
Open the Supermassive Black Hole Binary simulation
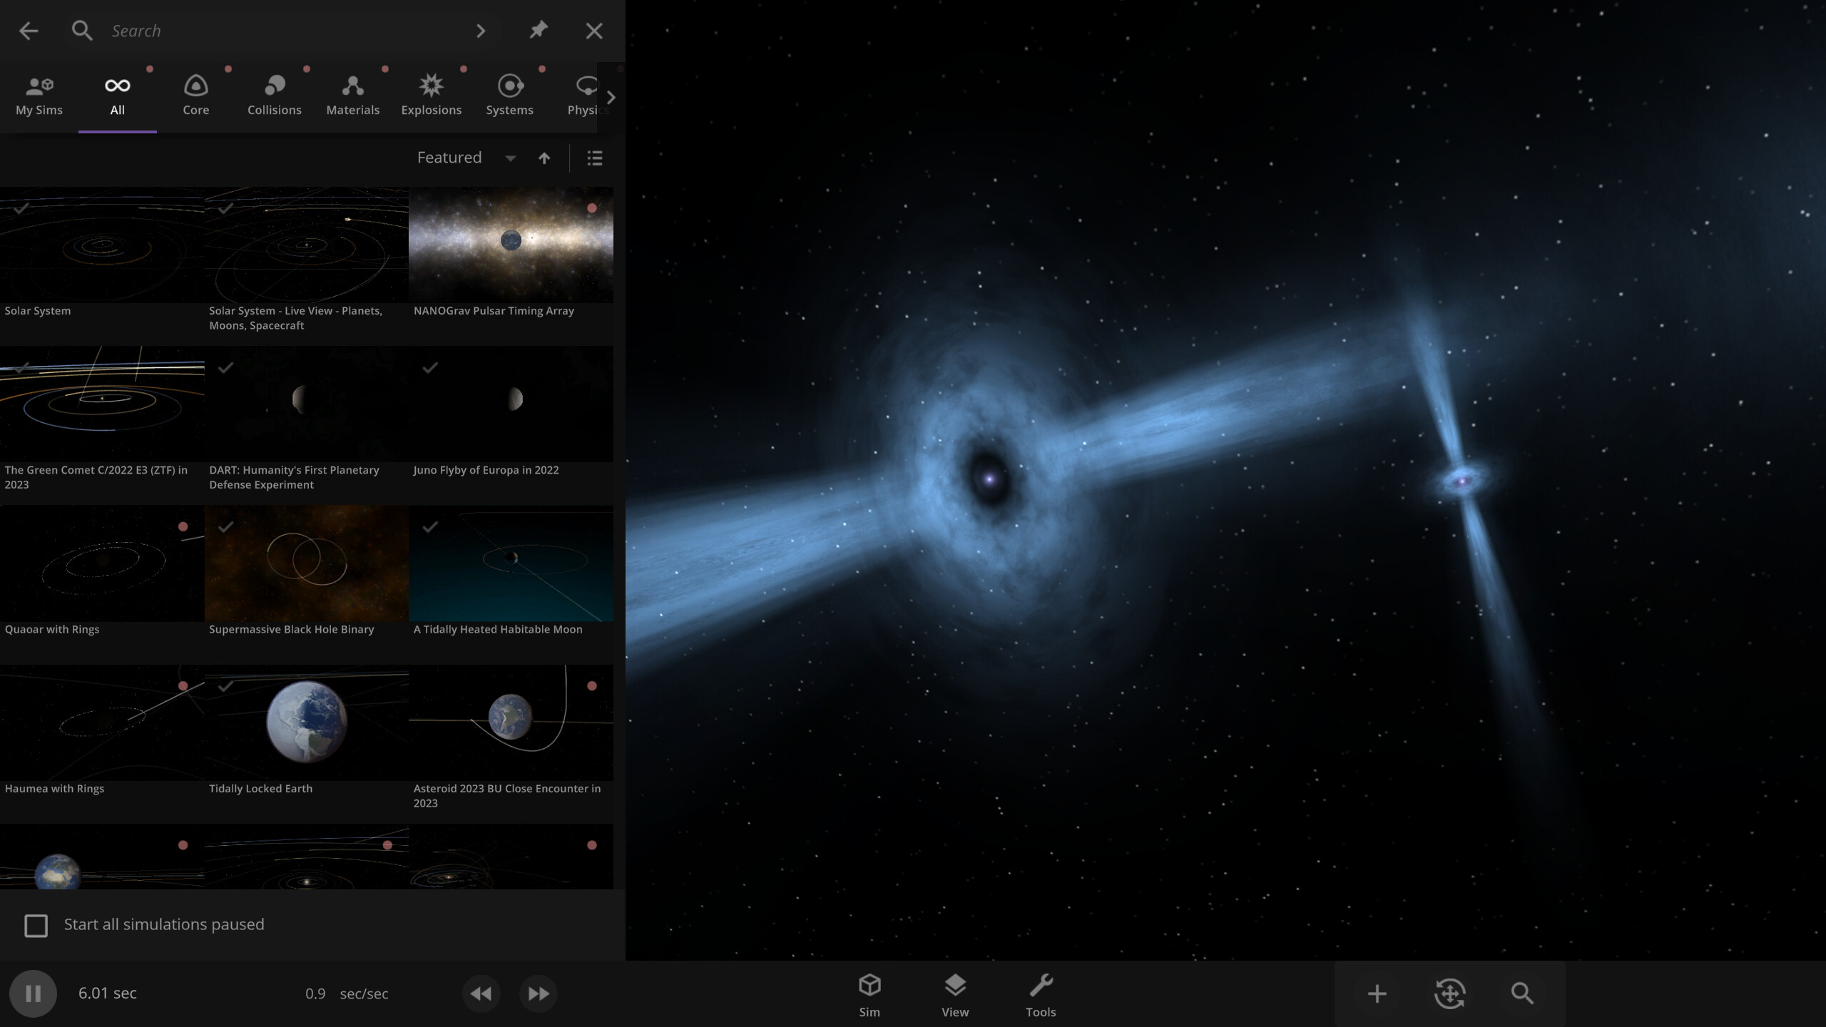307,563
